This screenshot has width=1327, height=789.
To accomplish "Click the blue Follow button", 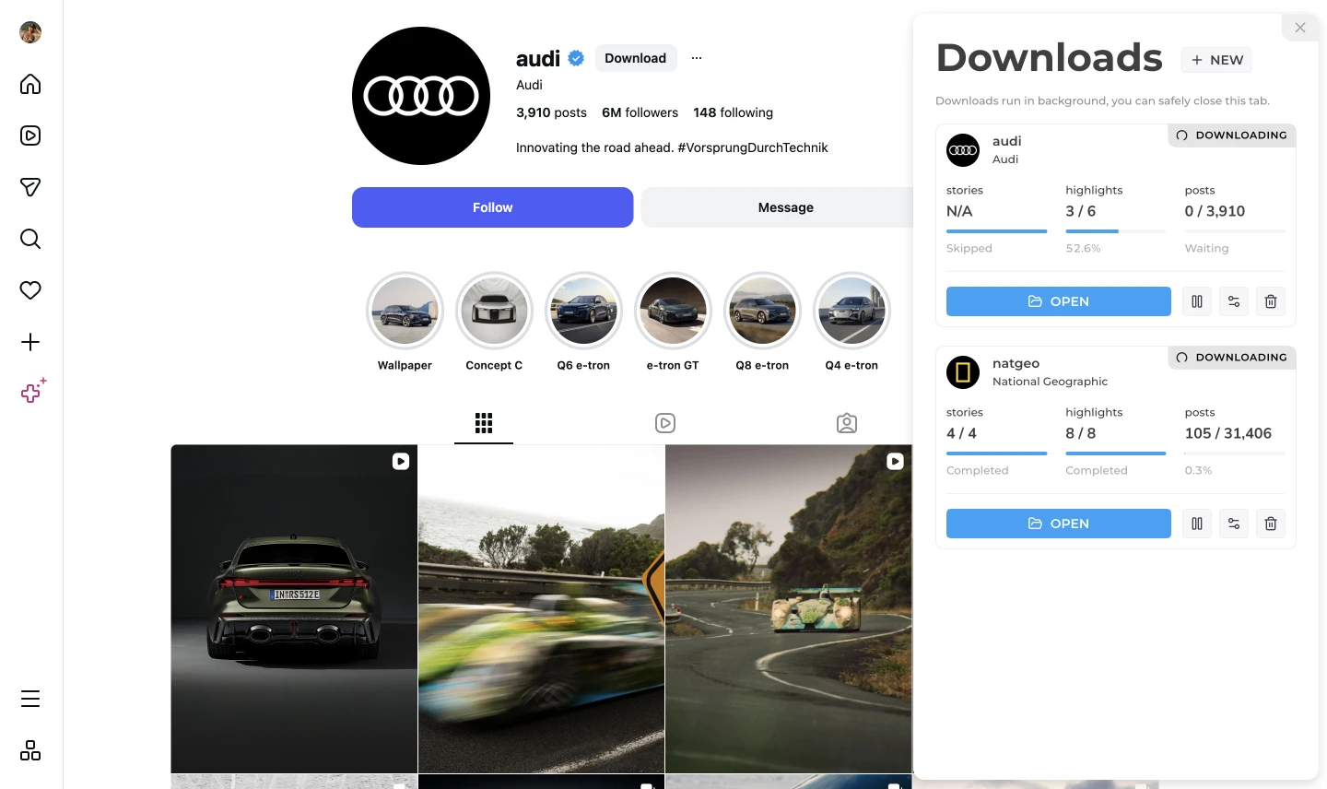I will (492, 207).
